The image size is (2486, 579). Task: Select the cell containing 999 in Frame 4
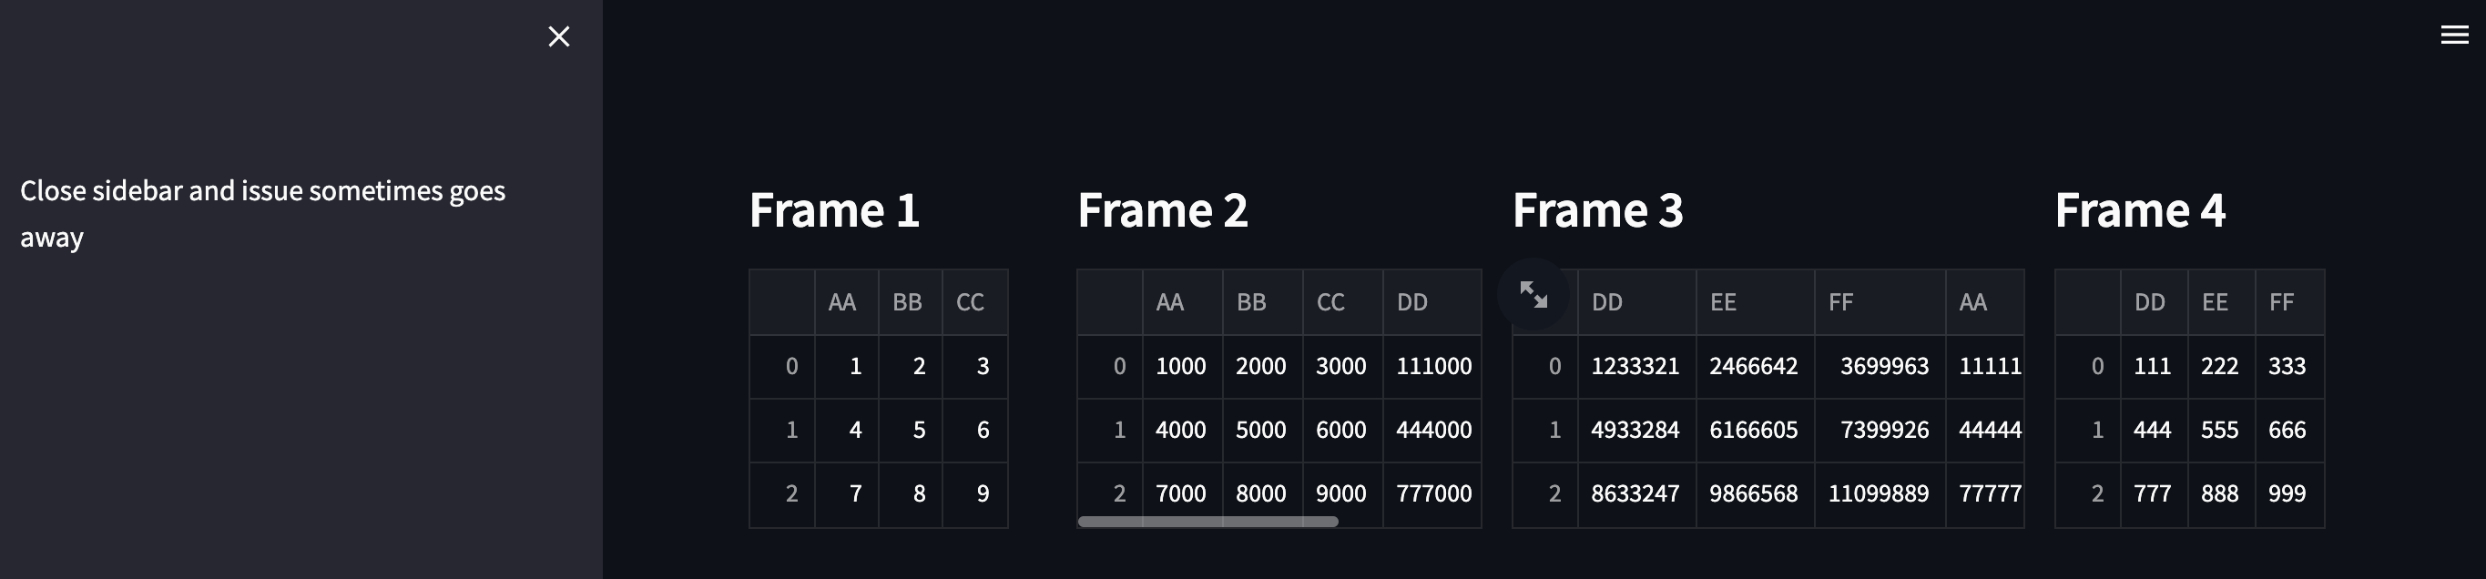click(2288, 493)
